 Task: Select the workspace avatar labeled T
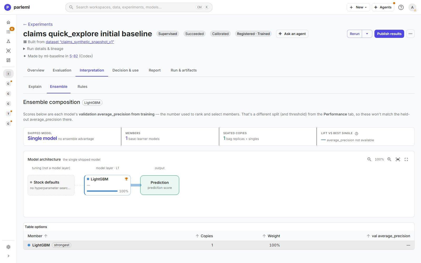tap(8, 114)
